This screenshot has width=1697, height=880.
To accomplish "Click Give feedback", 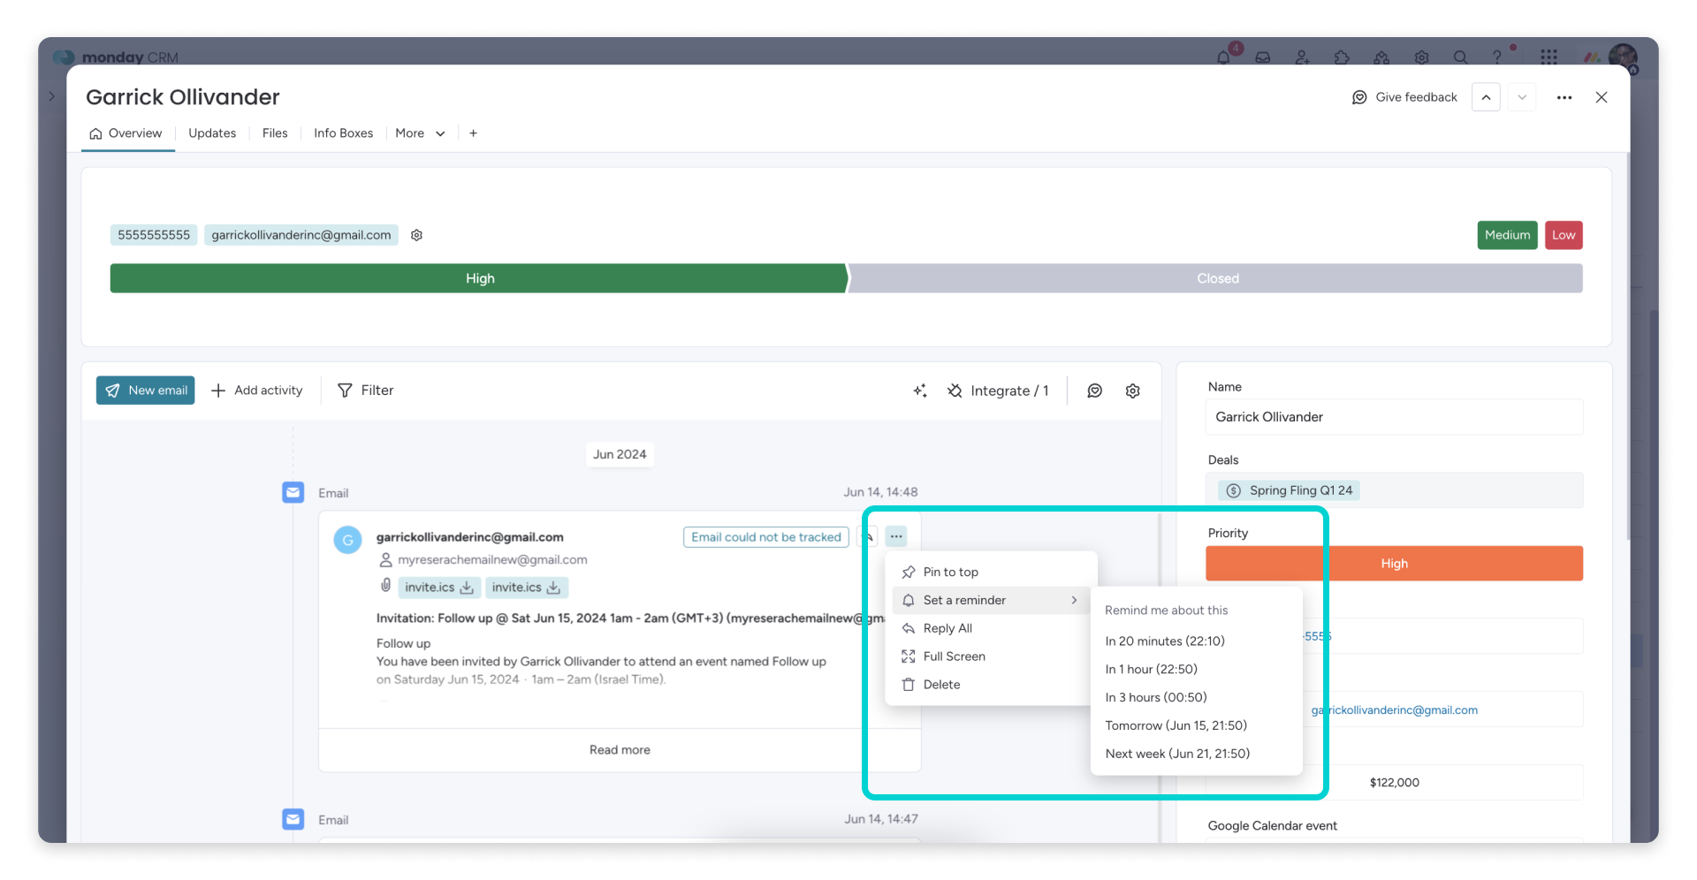I will click(x=1404, y=97).
